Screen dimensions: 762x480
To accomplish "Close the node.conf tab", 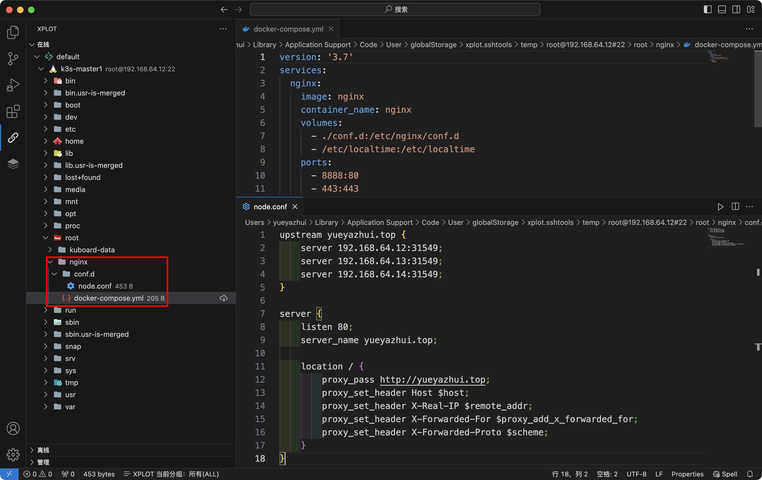I will [295, 207].
